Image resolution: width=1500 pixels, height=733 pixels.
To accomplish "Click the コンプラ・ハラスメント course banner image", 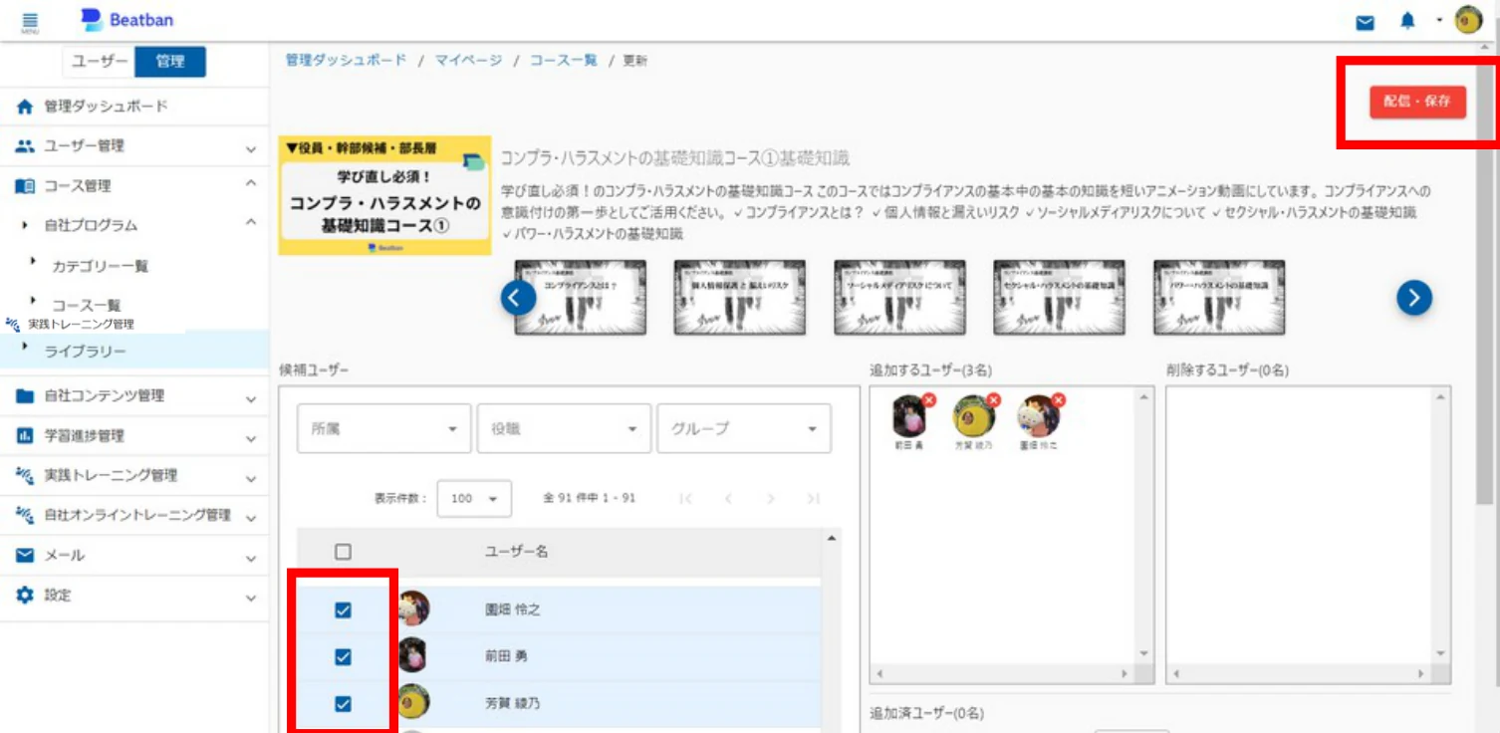I will pos(384,195).
